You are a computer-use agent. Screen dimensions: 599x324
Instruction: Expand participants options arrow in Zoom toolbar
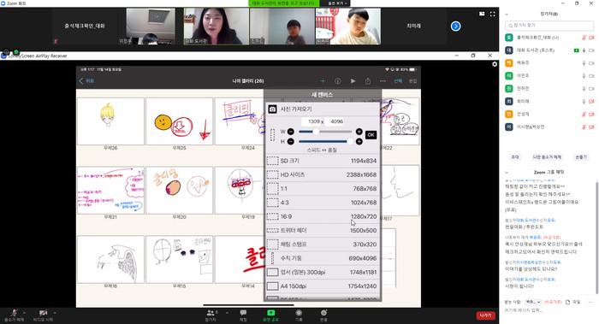click(227, 313)
